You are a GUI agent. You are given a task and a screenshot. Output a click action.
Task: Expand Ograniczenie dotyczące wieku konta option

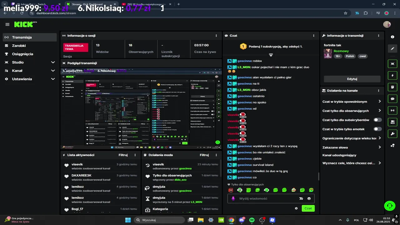(x=352, y=138)
